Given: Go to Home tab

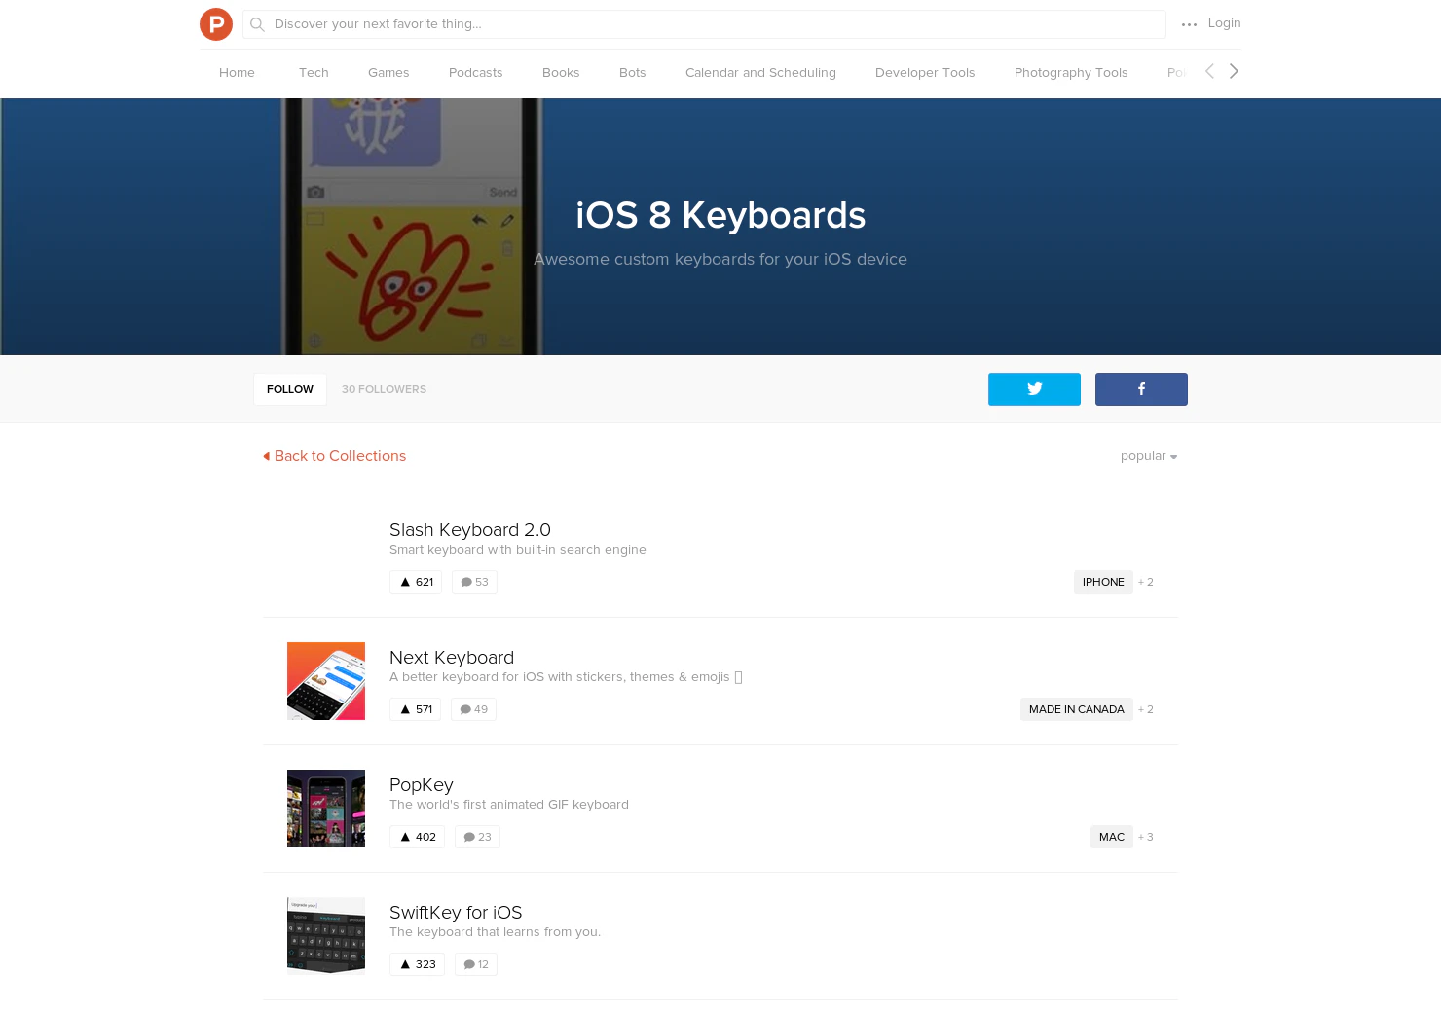Looking at the screenshot, I should coord(237,73).
